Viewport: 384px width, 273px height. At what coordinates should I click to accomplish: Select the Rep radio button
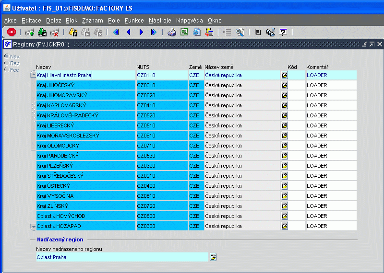point(7,63)
